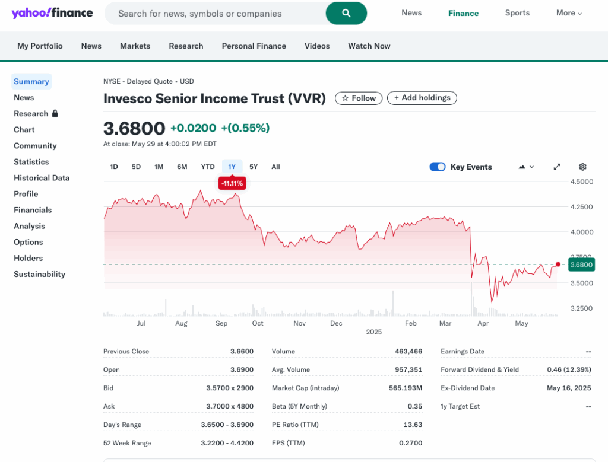Open Sports in the top header
This screenshot has width=608, height=462.
click(517, 13)
